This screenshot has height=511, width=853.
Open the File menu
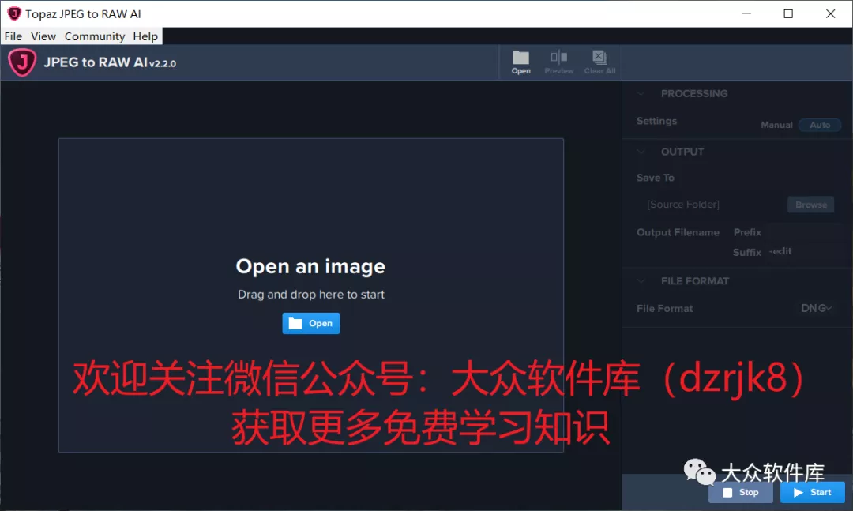point(13,36)
